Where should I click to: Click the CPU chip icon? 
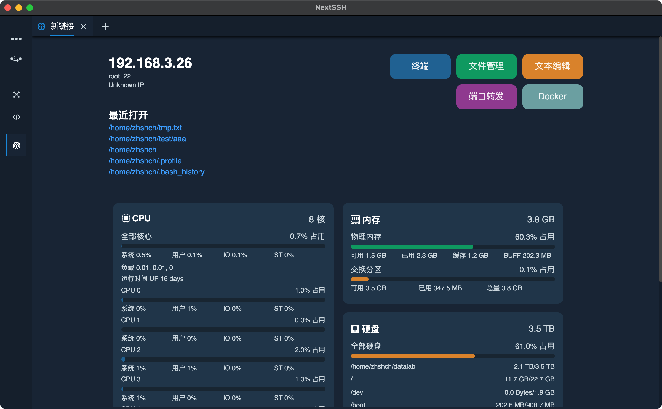pos(126,218)
